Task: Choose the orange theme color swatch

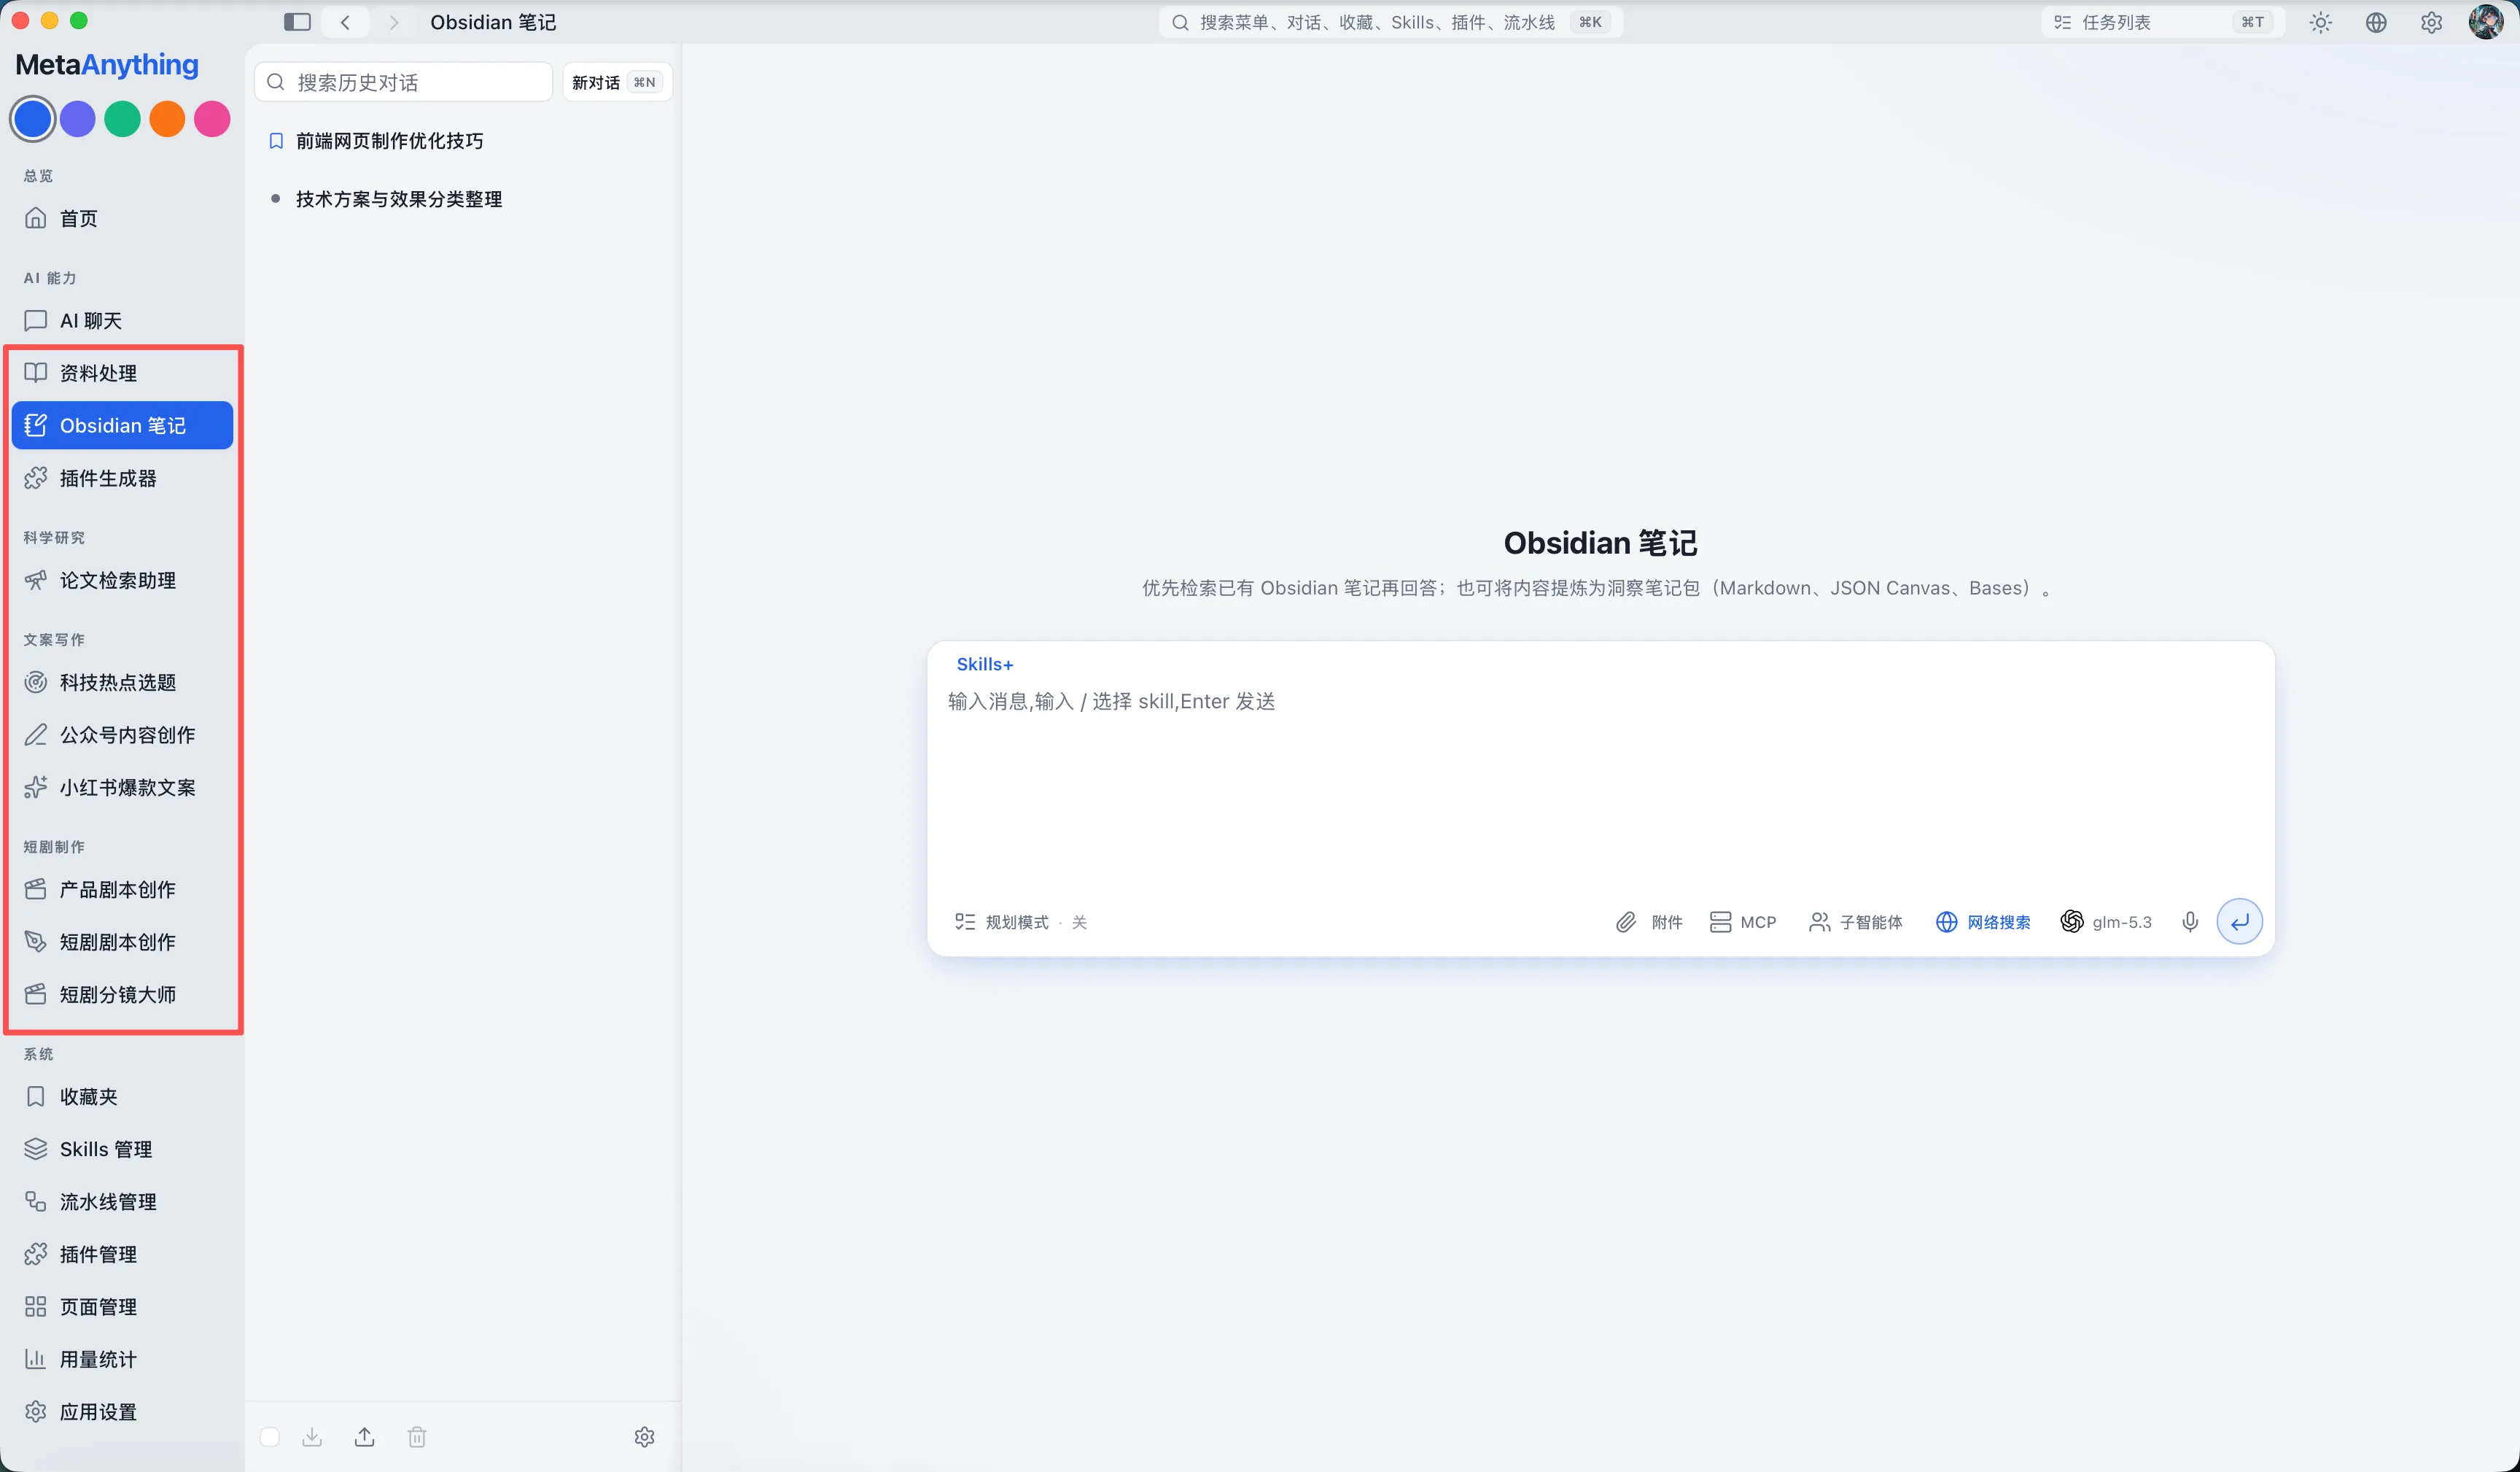Action: [x=167, y=119]
